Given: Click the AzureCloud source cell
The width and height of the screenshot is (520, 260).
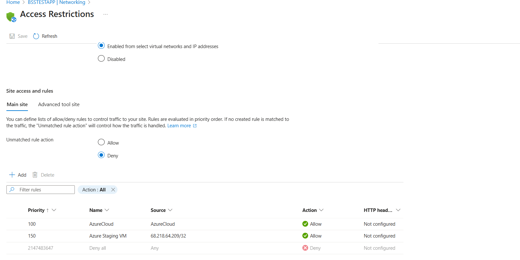Looking at the screenshot, I should pyautogui.click(x=163, y=224).
